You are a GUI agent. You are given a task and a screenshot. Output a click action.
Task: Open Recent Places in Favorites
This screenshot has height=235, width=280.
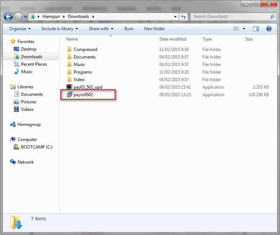pyautogui.click(x=34, y=64)
